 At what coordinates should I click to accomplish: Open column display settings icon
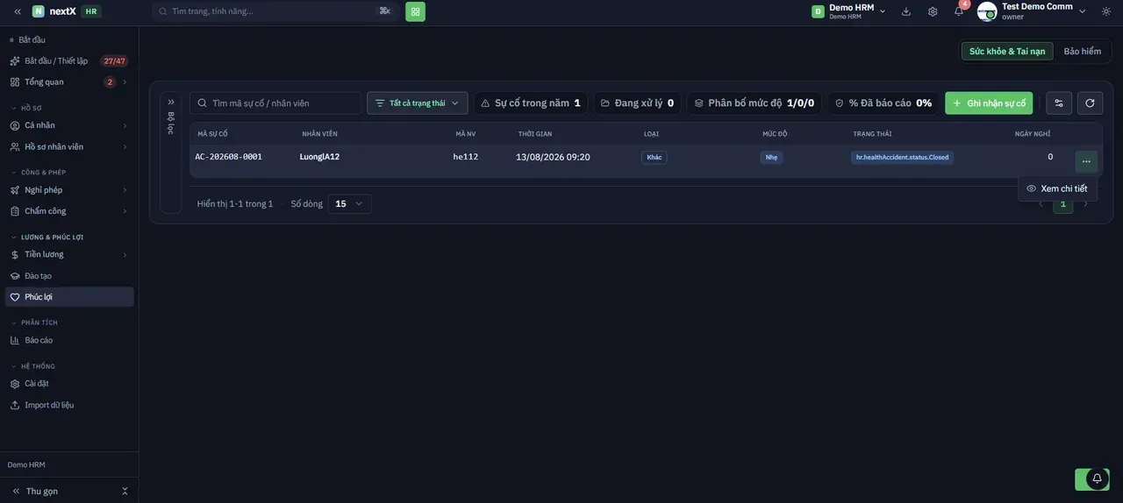point(1059,103)
